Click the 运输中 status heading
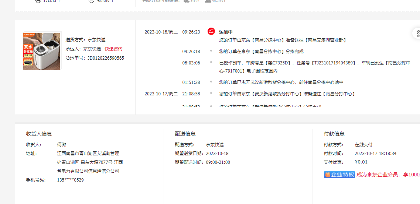 [x=226, y=32]
